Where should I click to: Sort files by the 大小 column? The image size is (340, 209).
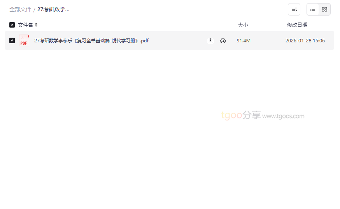click(243, 25)
